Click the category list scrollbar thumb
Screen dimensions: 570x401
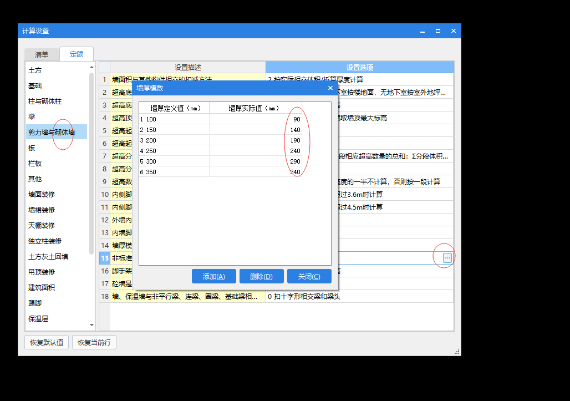click(x=91, y=163)
